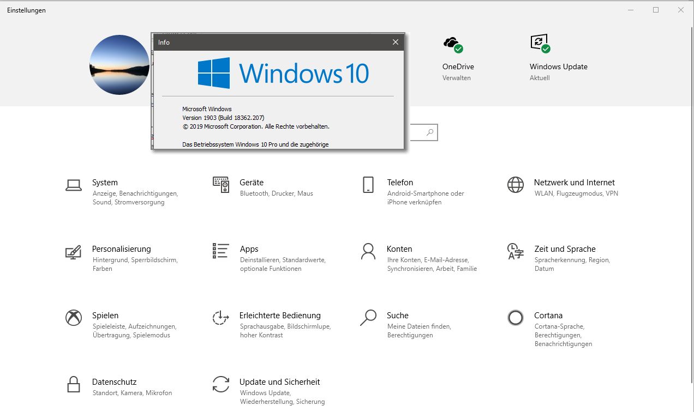Click the OneDrive label in the header
Viewport: 694px width, 412px height.
(458, 66)
